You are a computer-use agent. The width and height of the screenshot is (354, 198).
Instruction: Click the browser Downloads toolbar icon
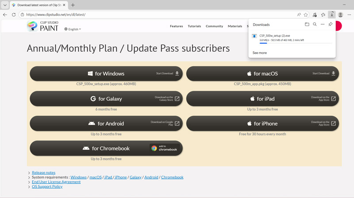pos(332,15)
